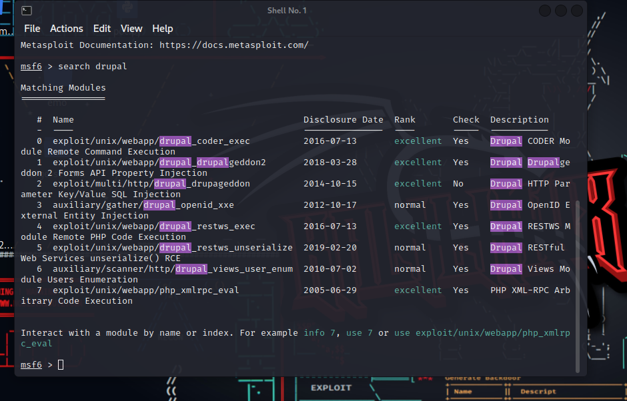This screenshot has width=627, height=401.
Task: Click disclosure date 2014-10-15
Action: tap(330, 184)
